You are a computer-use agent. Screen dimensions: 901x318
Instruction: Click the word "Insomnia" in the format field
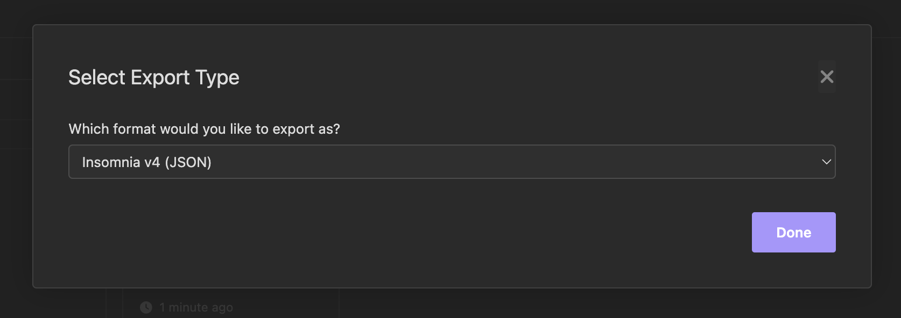[111, 162]
